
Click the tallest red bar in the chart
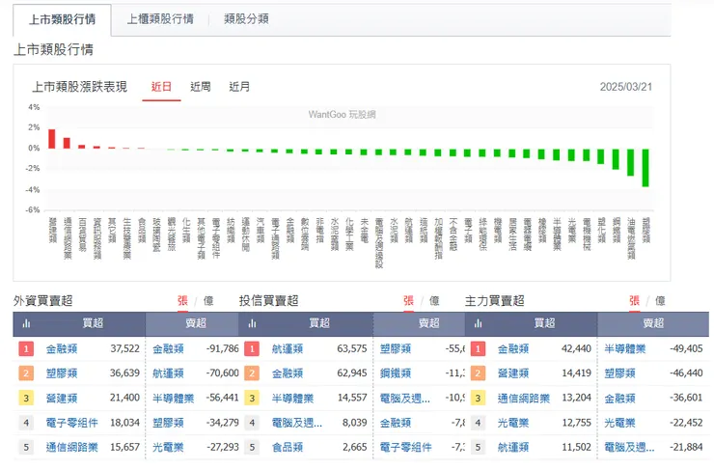tap(52, 139)
